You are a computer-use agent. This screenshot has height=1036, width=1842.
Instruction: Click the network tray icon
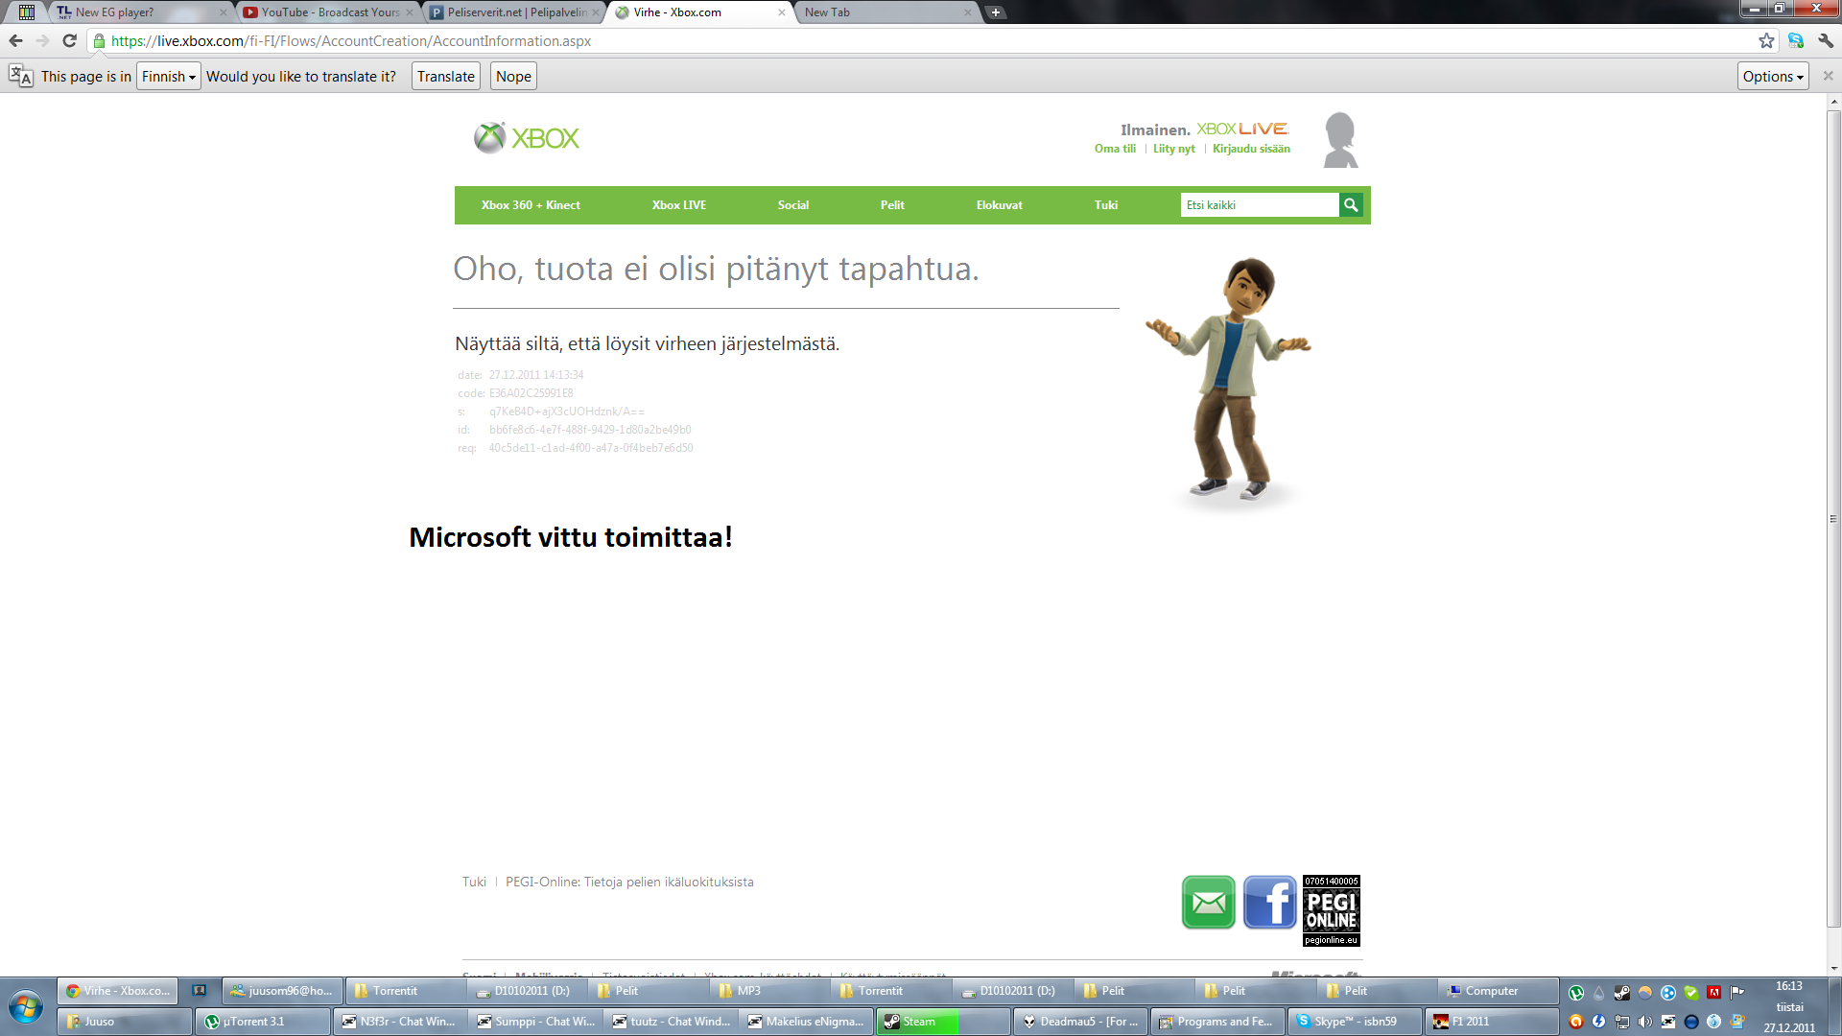(1621, 1022)
